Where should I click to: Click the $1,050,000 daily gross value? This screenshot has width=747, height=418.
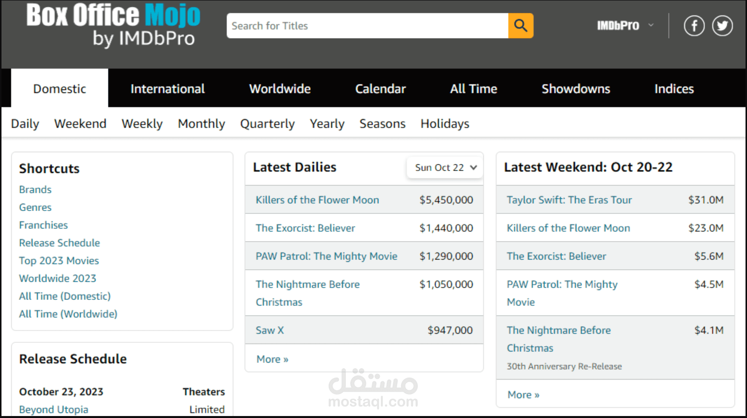click(446, 285)
